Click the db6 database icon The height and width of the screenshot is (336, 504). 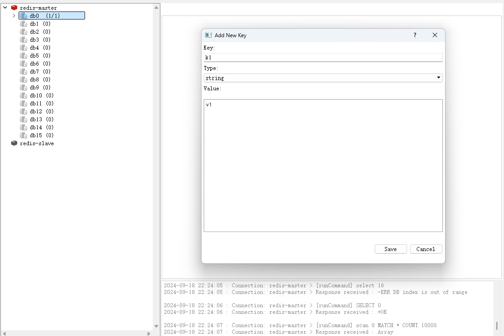coord(23,64)
